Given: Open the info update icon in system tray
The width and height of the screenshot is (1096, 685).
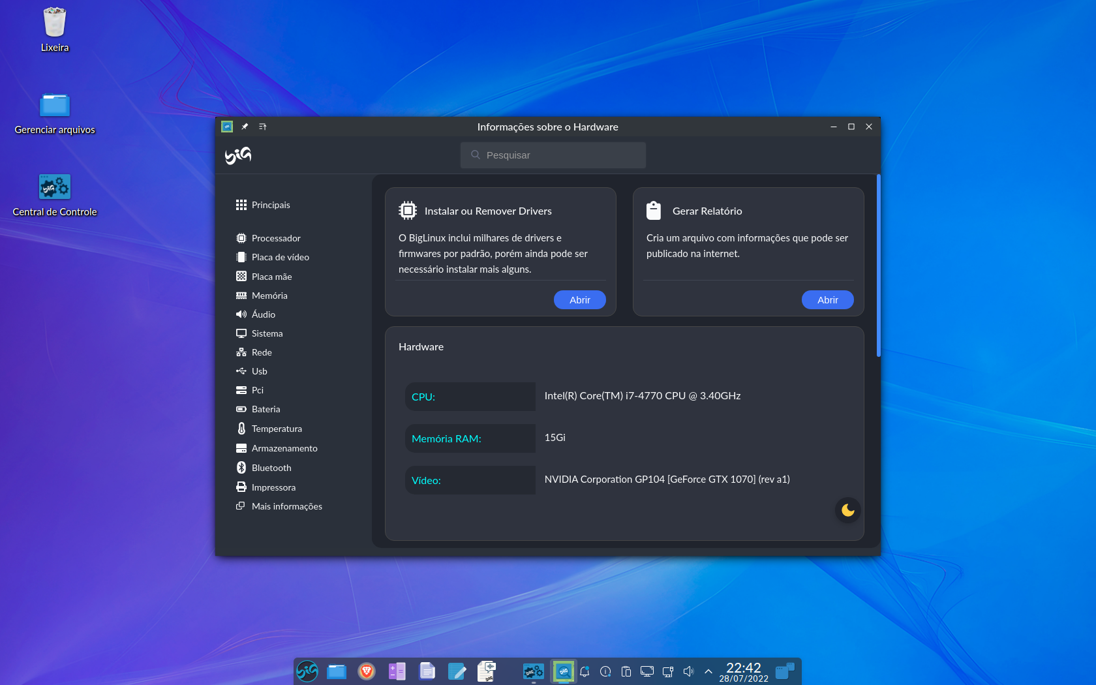Looking at the screenshot, I should [x=605, y=671].
